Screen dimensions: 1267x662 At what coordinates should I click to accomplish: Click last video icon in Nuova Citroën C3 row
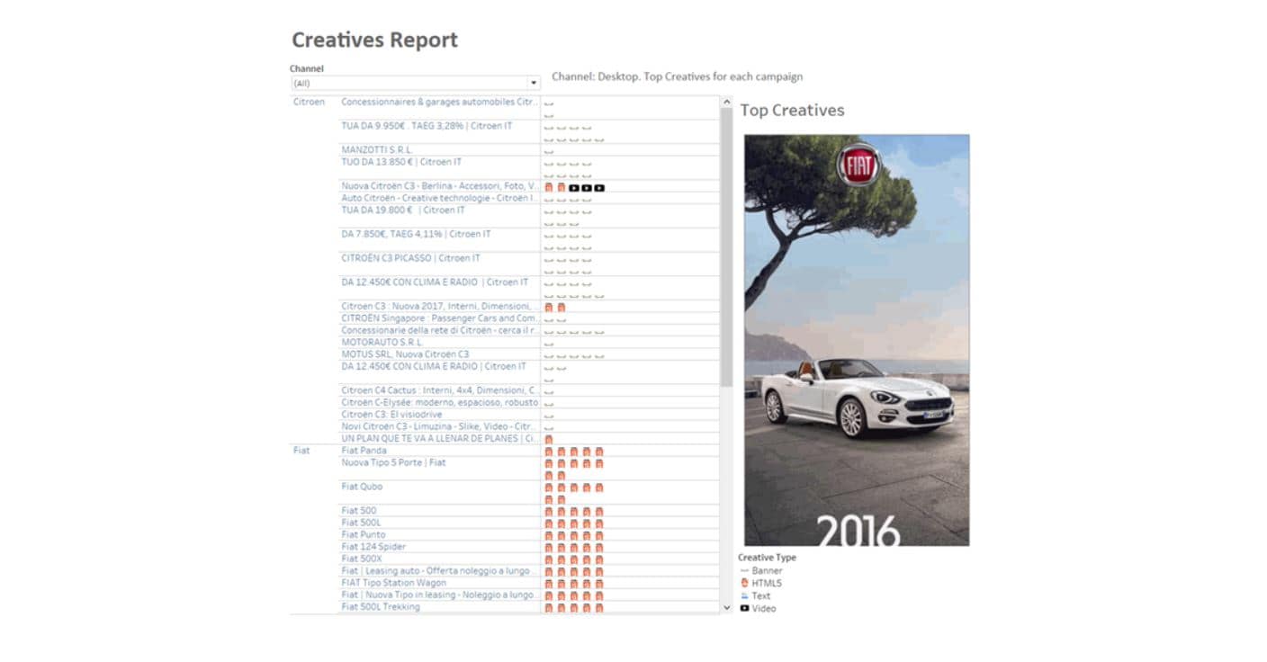pos(599,187)
